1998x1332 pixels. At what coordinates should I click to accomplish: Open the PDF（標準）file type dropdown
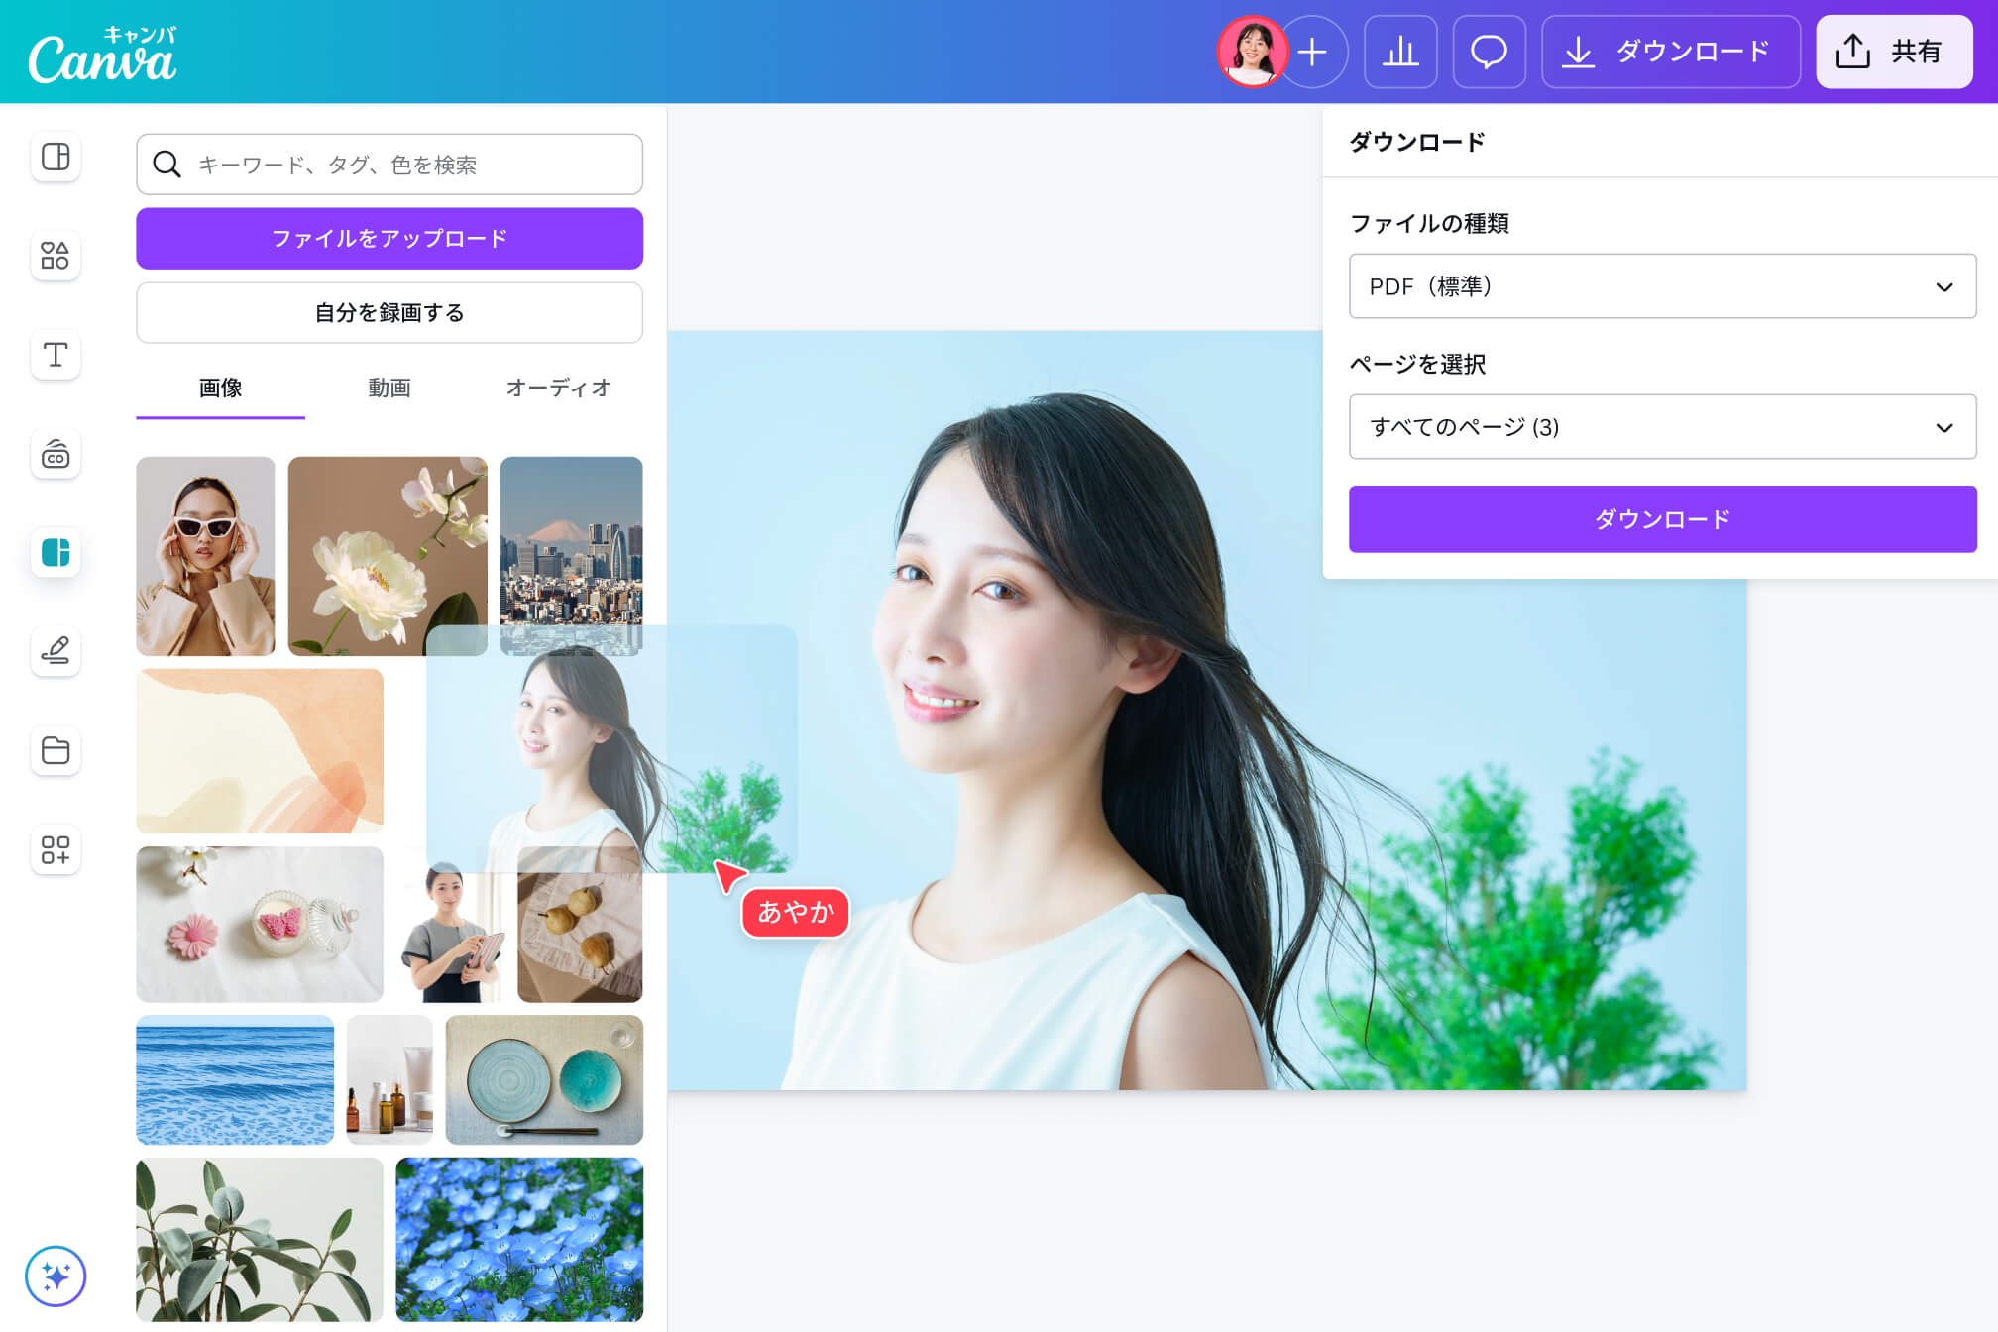tap(1662, 286)
